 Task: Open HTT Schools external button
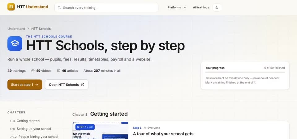(67, 85)
